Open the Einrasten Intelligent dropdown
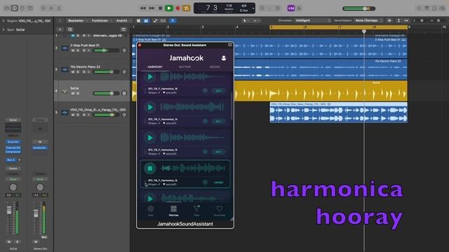The image size is (449, 252). click(312, 20)
